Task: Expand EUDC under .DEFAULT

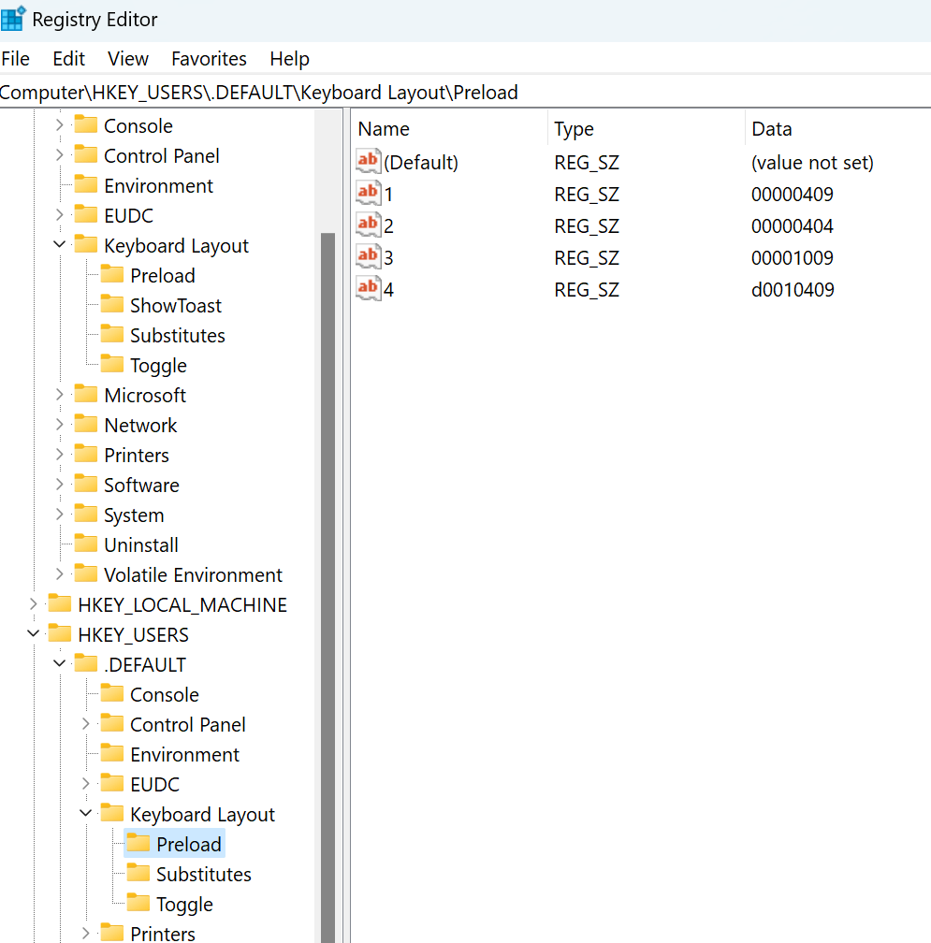Action: (x=85, y=784)
